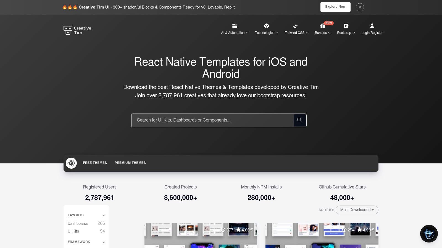Click the Creative Tim logo
This screenshot has width=442, height=248.
(x=78, y=30)
